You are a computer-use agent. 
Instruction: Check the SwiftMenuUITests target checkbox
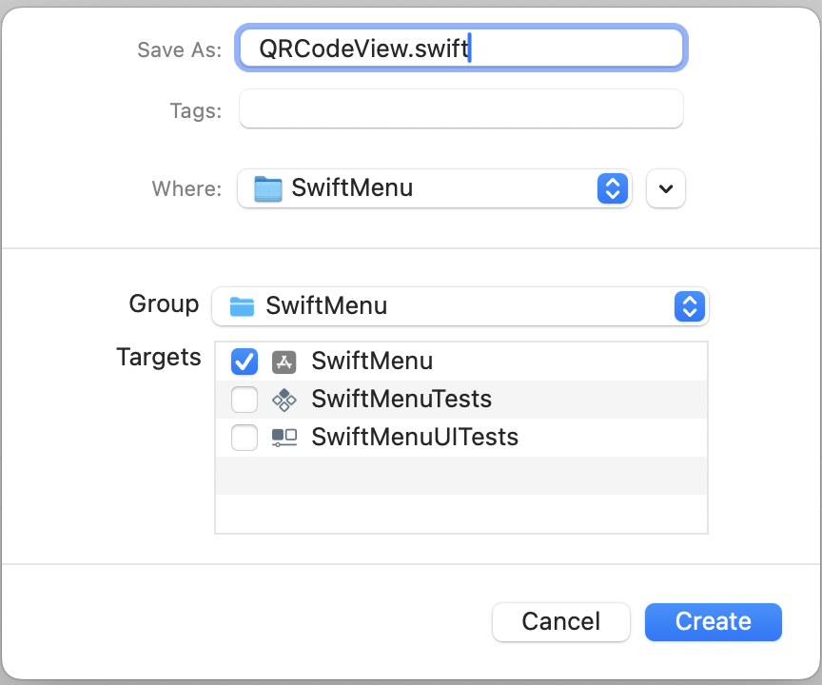tap(245, 438)
